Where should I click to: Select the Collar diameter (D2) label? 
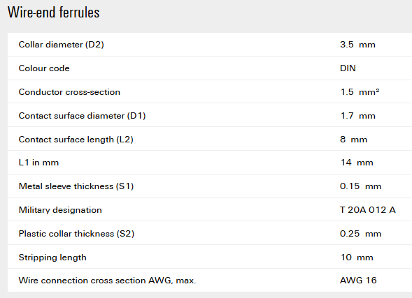(x=62, y=45)
